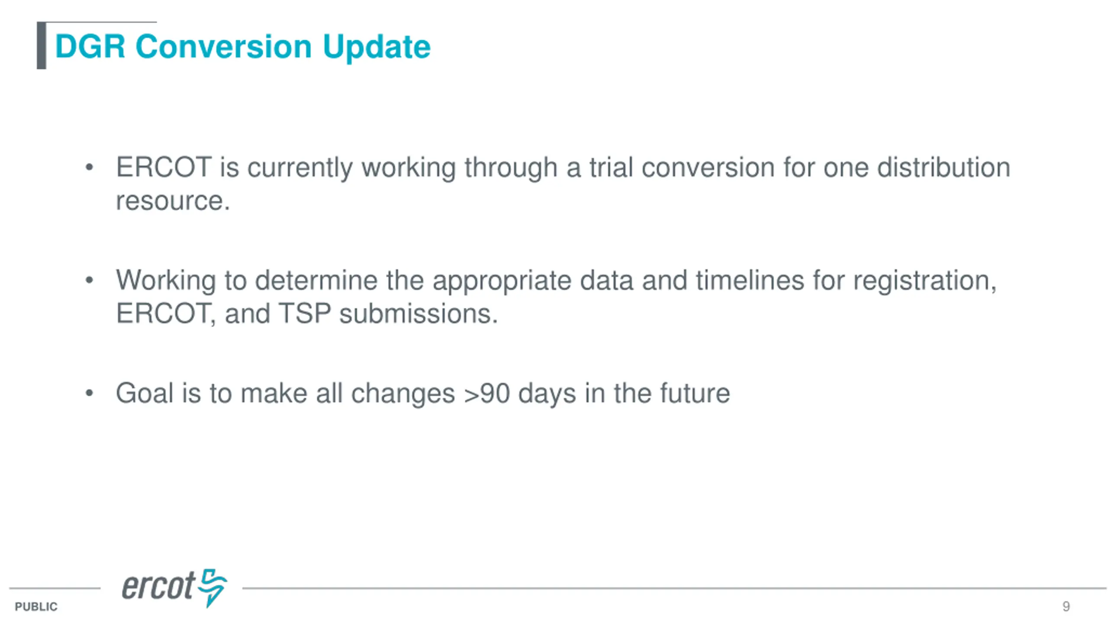Image resolution: width=1108 pixels, height=623 pixels.
Task: Click the word "Goal" in the third bullet
Action: [145, 393]
